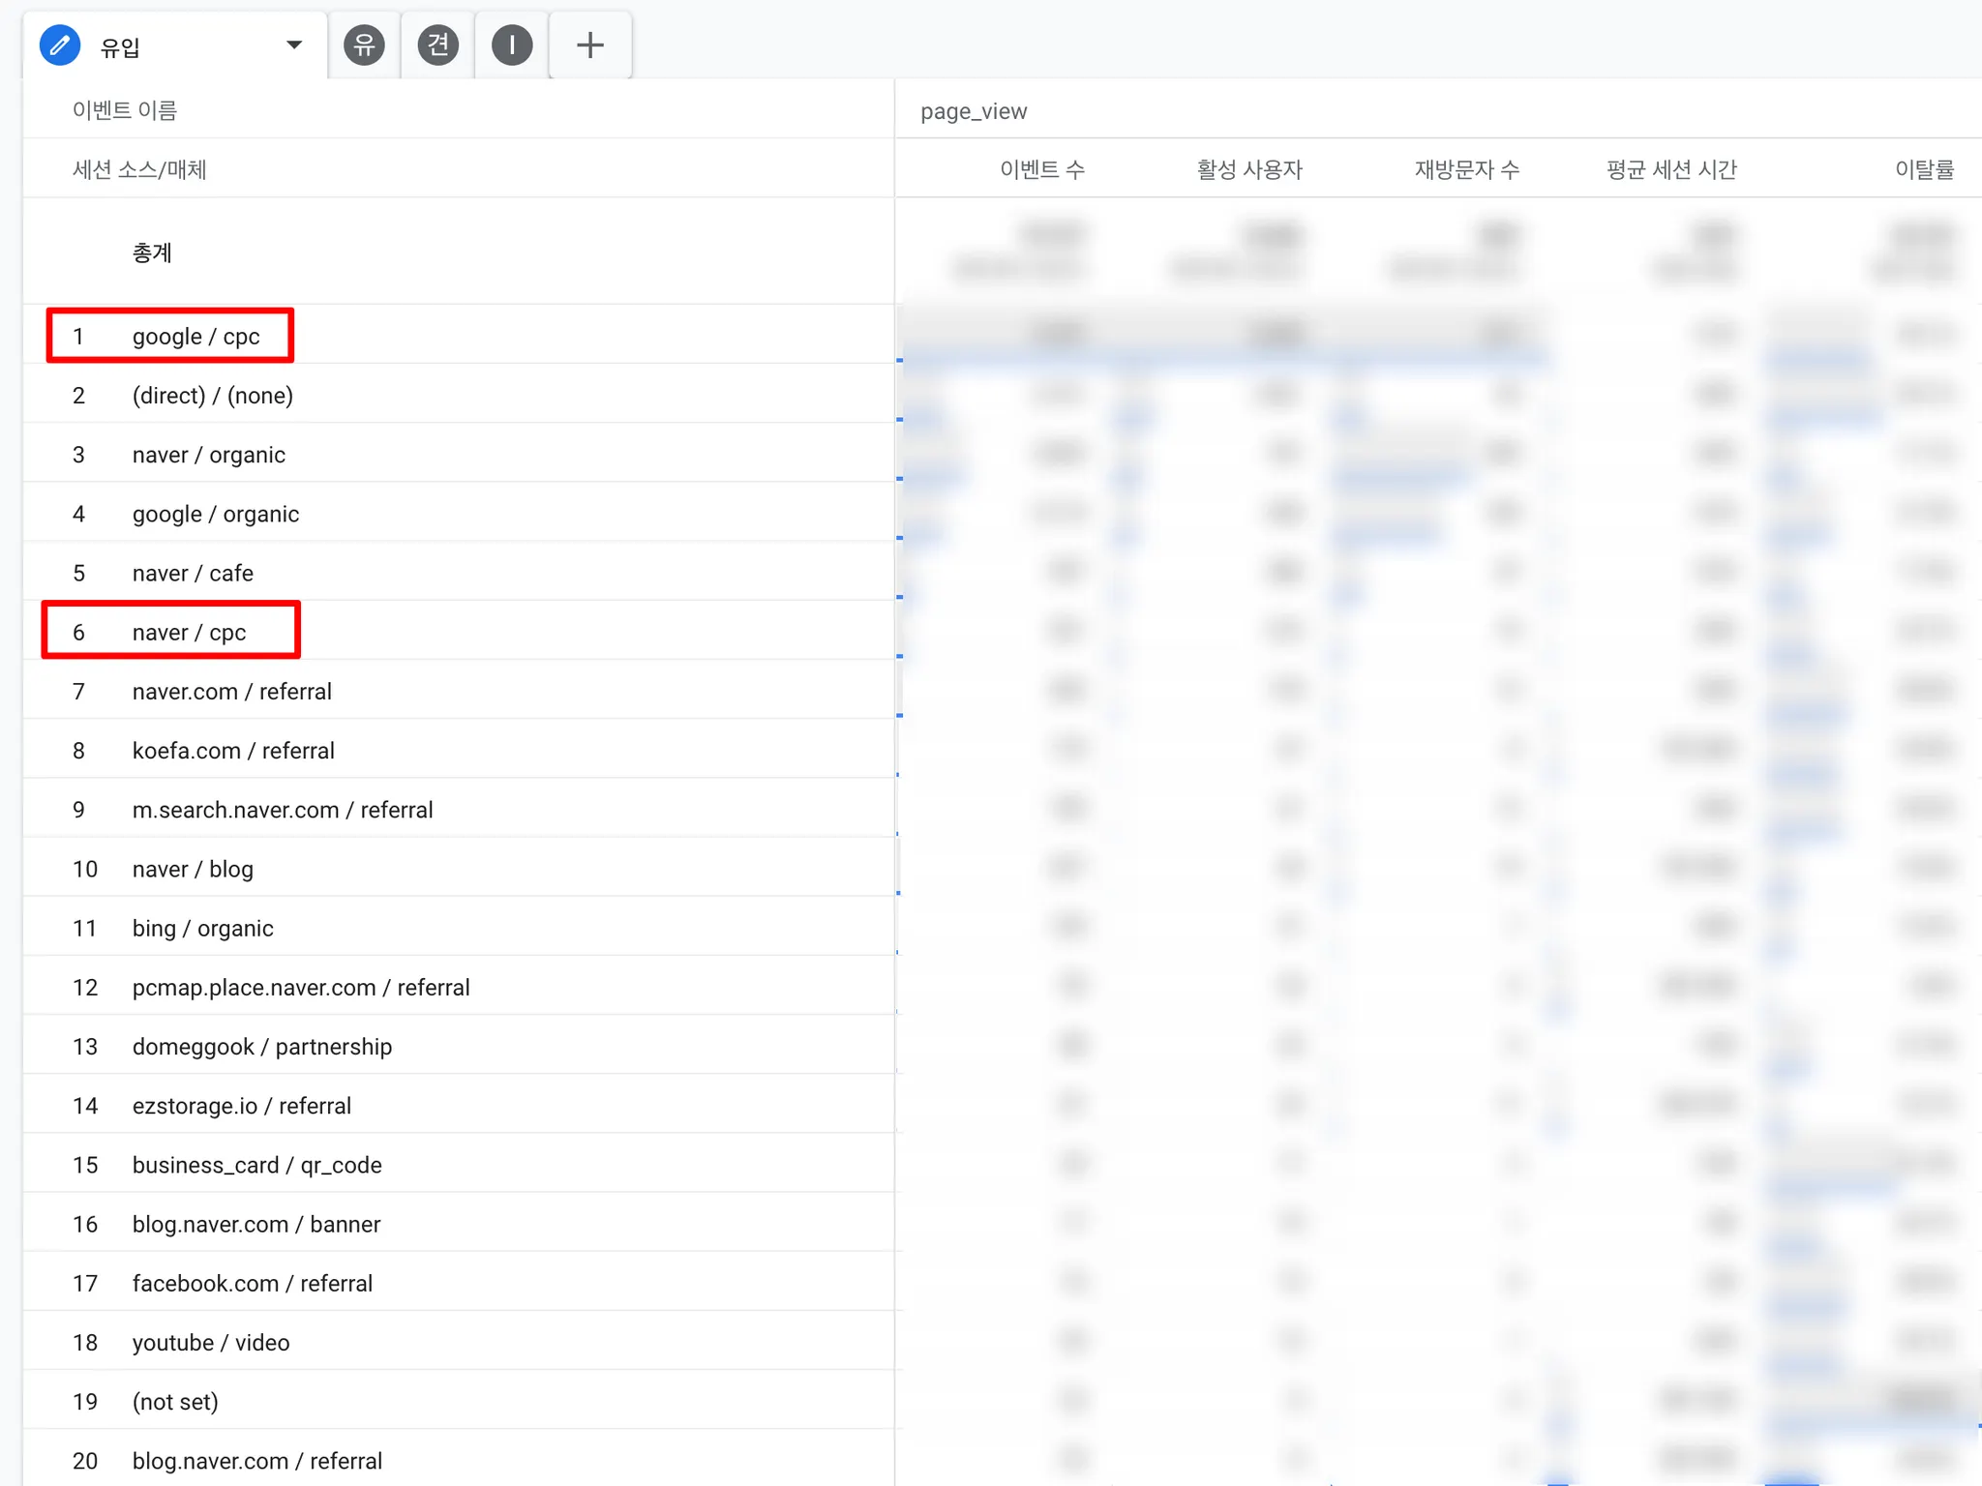Select the youtube / video row
1982x1486 pixels.
point(210,1343)
